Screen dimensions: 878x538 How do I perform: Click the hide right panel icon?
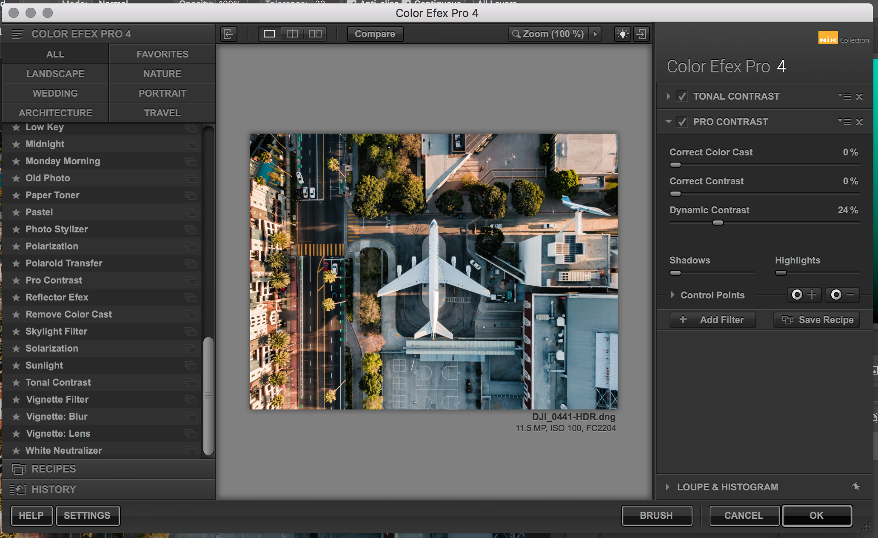(641, 34)
